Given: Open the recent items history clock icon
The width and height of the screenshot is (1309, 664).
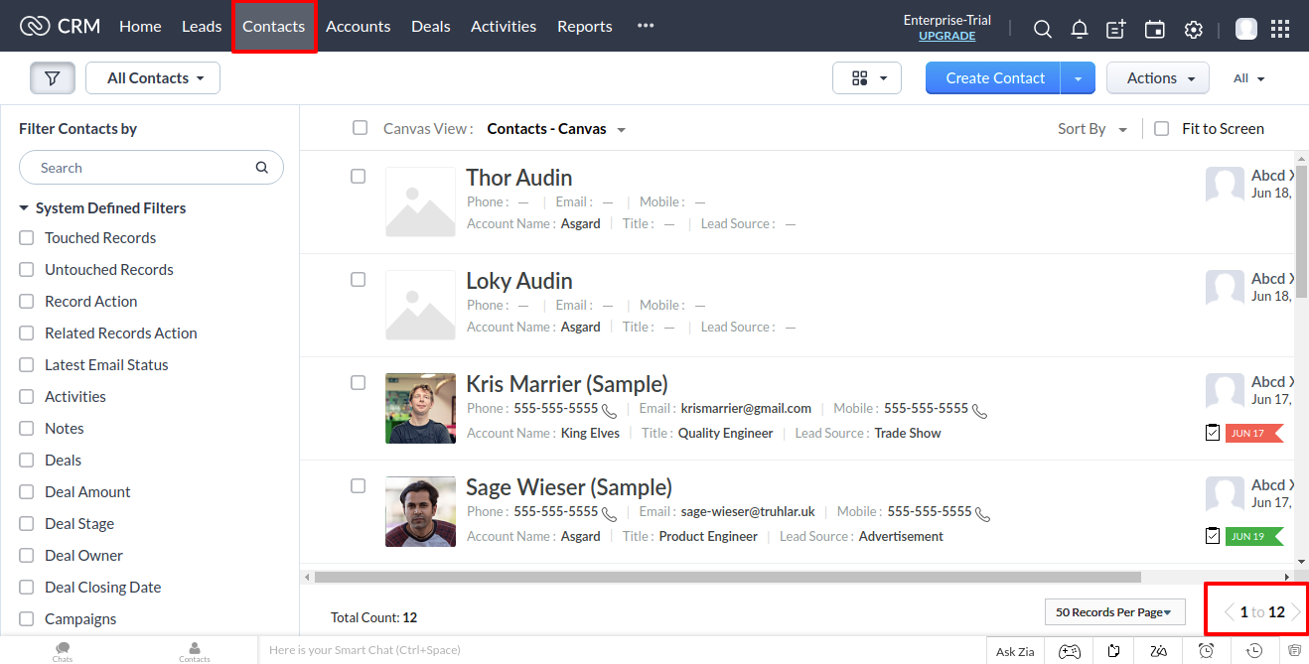Looking at the screenshot, I should [1254, 651].
